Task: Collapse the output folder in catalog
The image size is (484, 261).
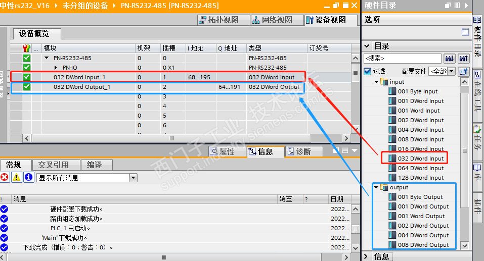Action: click(x=376, y=187)
